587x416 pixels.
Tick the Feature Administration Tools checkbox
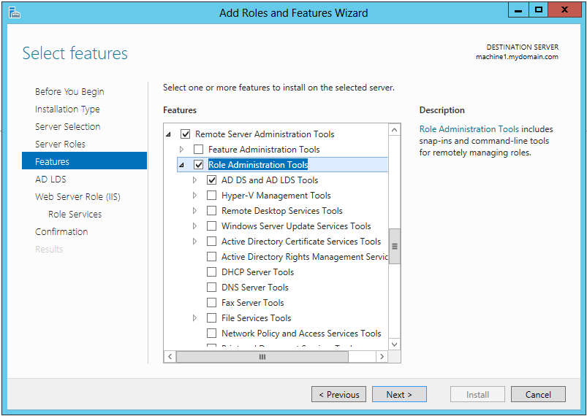(x=198, y=150)
